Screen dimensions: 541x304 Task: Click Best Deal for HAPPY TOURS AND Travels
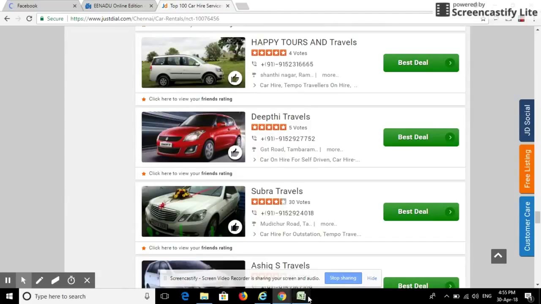[421, 62]
